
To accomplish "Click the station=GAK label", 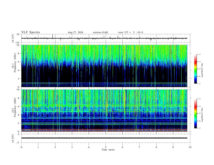I will point(101,32).
